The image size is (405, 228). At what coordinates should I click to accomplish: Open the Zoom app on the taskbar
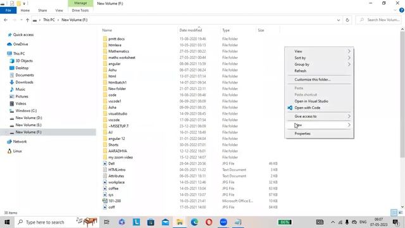point(223,222)
